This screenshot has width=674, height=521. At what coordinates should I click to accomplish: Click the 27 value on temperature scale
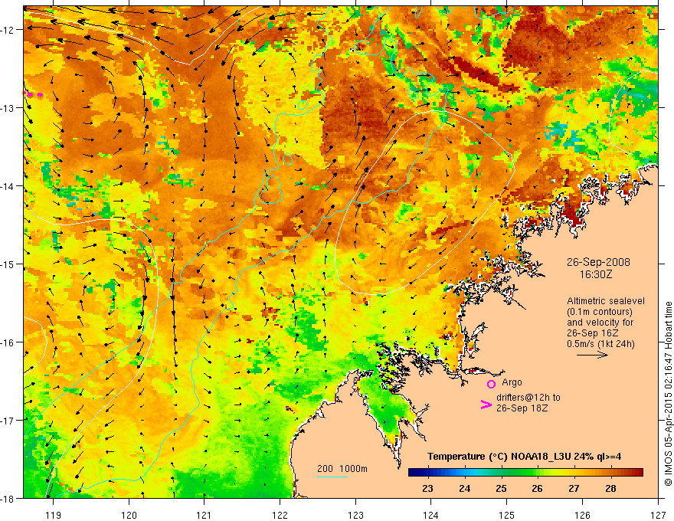point(574,488)
